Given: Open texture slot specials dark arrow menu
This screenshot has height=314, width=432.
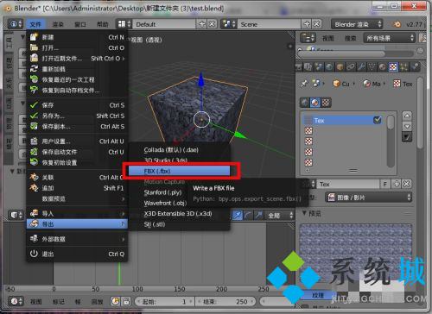Looking at the screenshot, I should [407, 137].
